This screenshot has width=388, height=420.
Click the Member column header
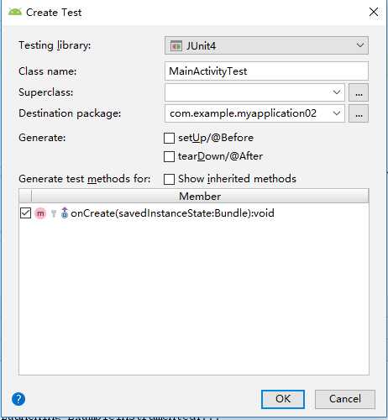click(200, 196)
